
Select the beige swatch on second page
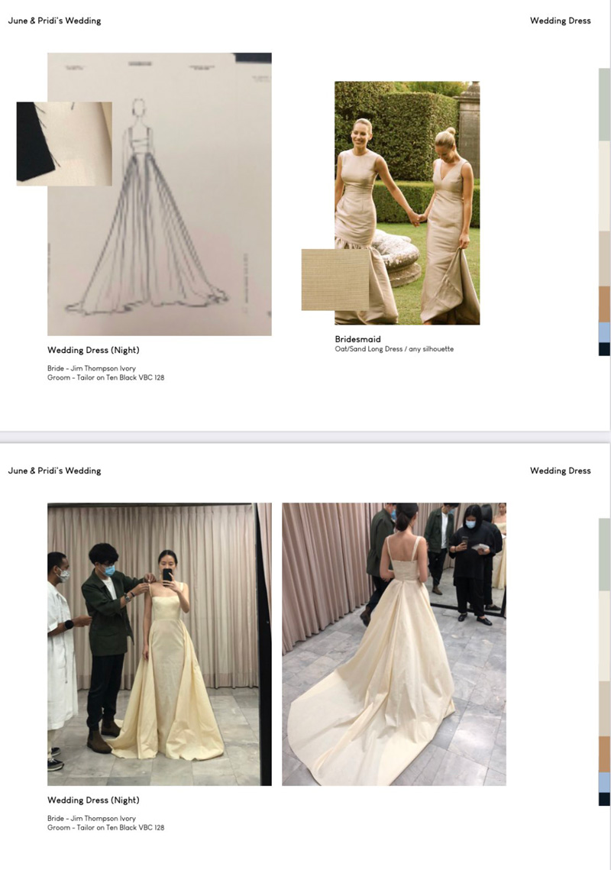click(604, 708)
